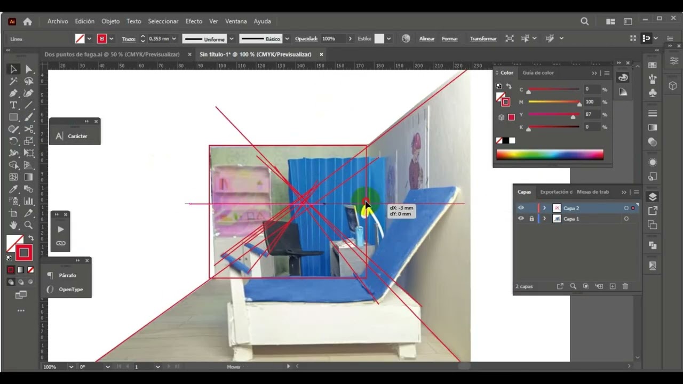Open the Estilo graphic style dropdown
683x384 pixels.
pos(388,39)
